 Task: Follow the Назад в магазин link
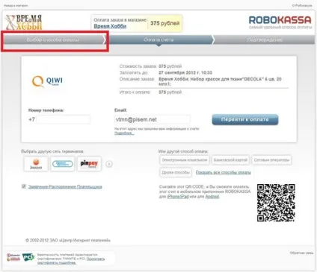pyautogui.click(x=16, y=5)
